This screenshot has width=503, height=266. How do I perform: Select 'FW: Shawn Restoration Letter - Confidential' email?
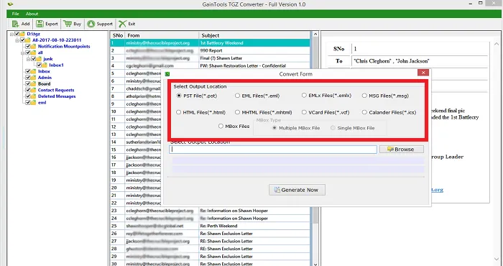(210, 65)
